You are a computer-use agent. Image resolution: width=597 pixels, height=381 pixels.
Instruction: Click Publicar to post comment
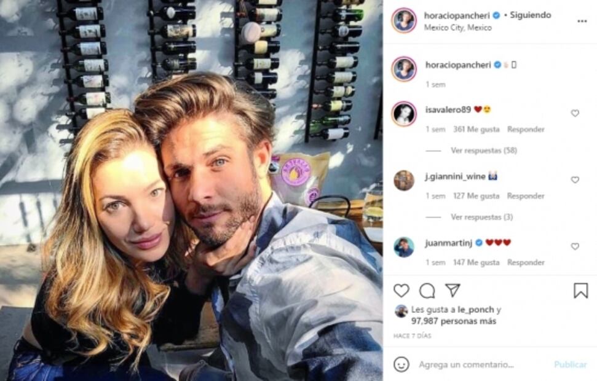571,364
